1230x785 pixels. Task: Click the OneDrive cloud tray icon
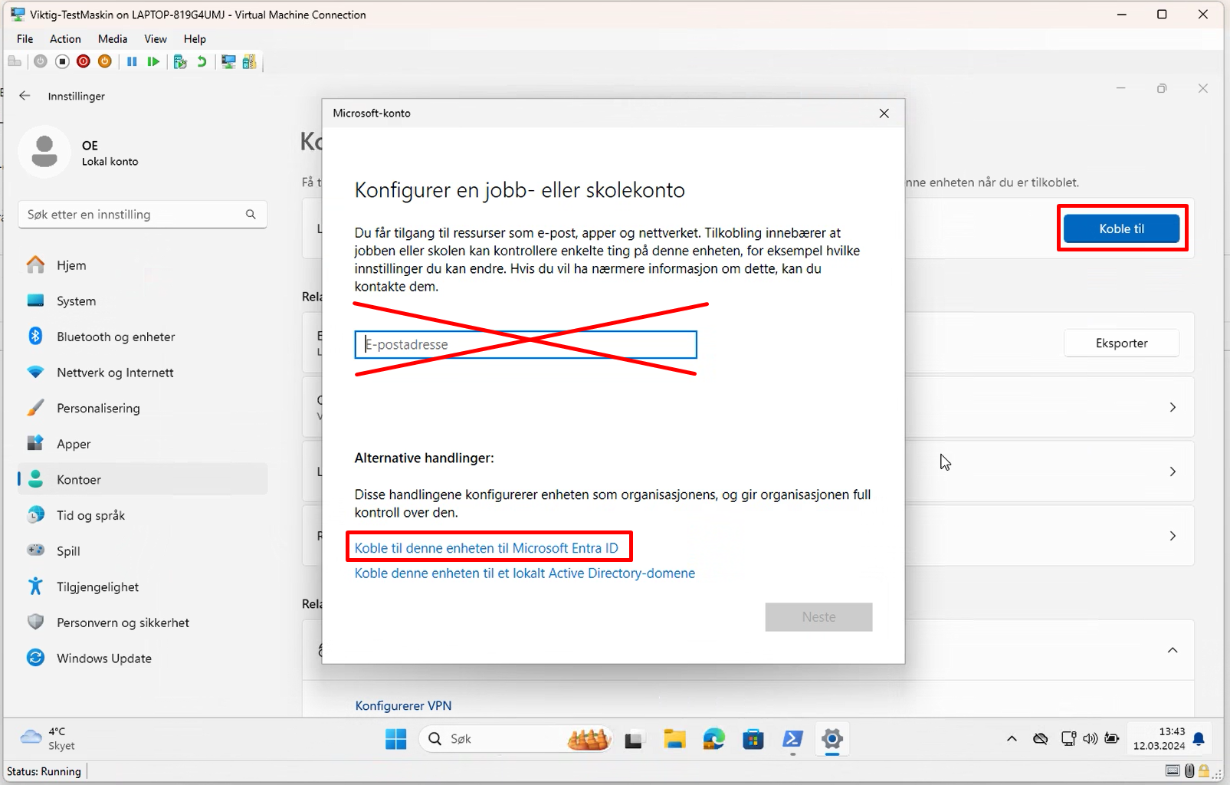(x=1040, y=739)
